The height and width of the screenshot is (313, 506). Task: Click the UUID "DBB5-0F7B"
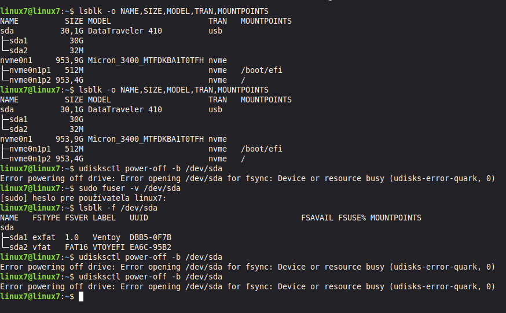pos(151,238)
